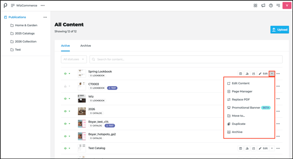Open more options ellipsis for Boyar_test_v14
This screenshot has height=159, width=293.
(x=278, y=124)
